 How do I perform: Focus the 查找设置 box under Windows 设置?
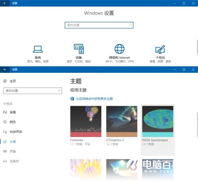(99, 25)
